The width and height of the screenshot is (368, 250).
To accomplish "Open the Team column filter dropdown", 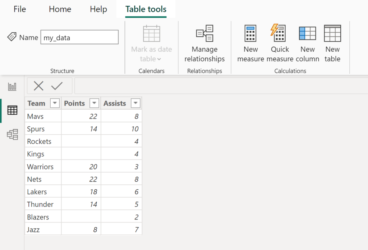I will click(x=55, y=103).
